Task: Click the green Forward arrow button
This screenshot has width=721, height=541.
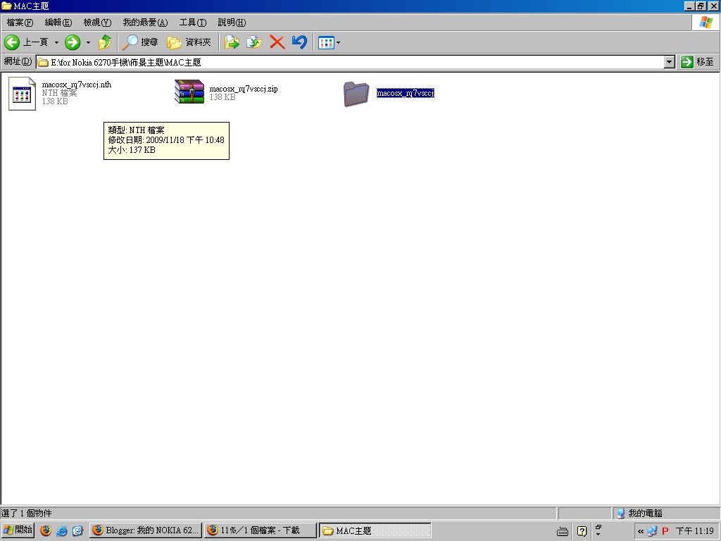Action: pos(73,42)
